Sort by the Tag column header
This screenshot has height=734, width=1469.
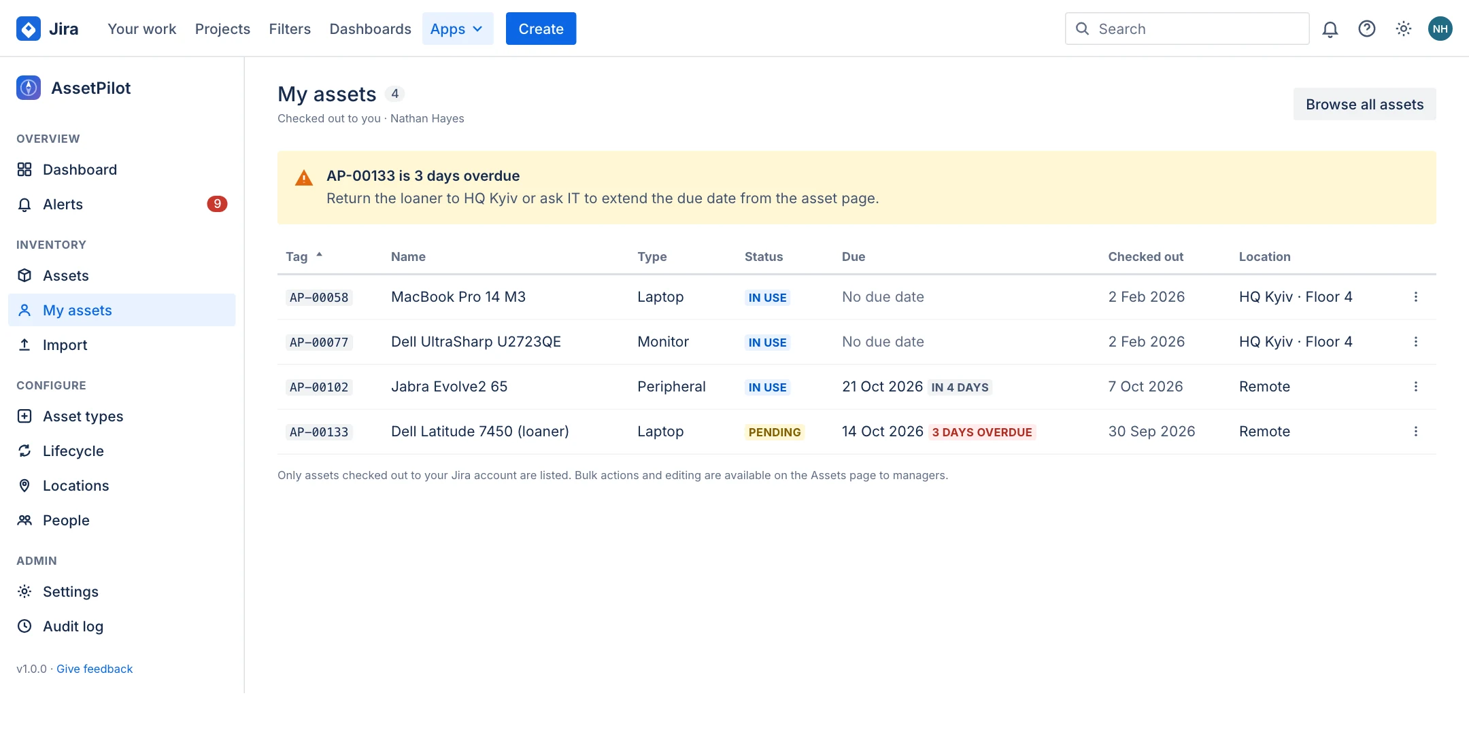(304, 256)
